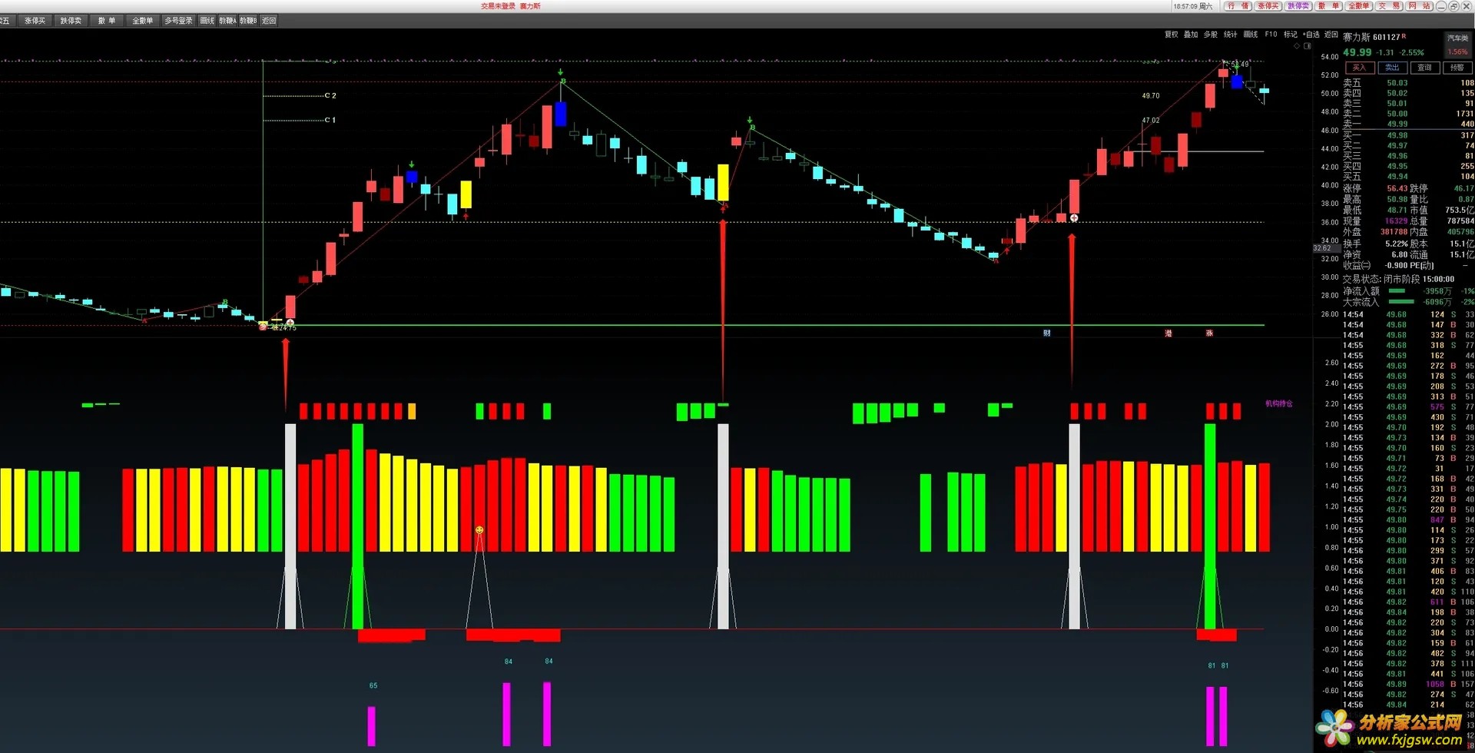Click the diamond icon below the chart toolbar
This screenshot has height=753, width=1475.
[x=1297, y=46]
